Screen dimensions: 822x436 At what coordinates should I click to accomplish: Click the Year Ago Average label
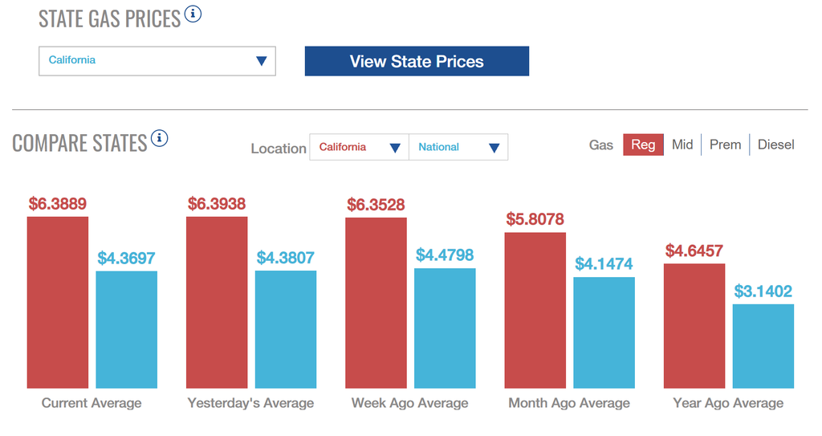point(729,403)
